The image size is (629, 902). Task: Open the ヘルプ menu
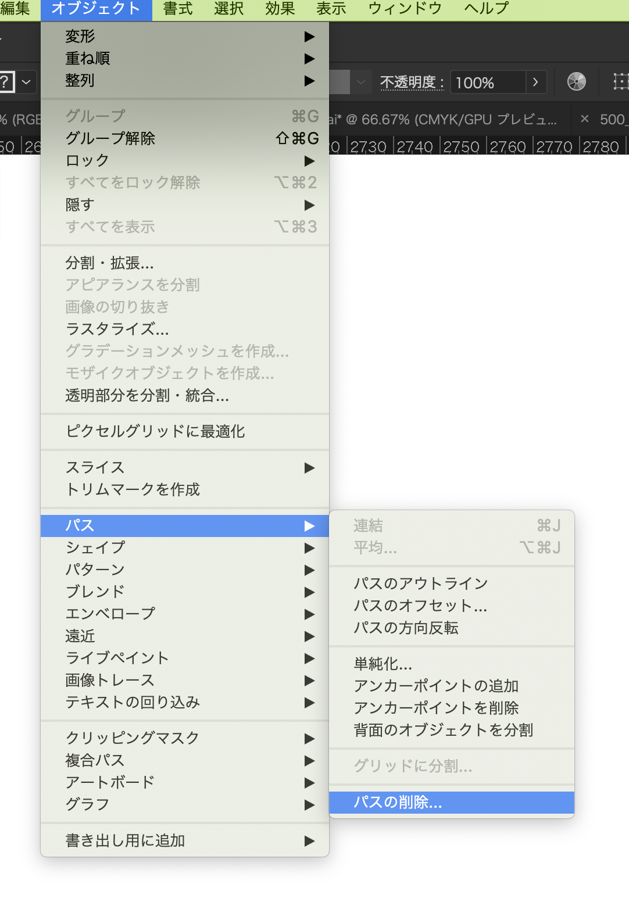pos(487,9)
